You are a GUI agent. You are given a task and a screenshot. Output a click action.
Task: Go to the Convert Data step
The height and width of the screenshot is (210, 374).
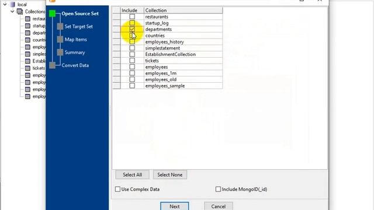(75, 65)
